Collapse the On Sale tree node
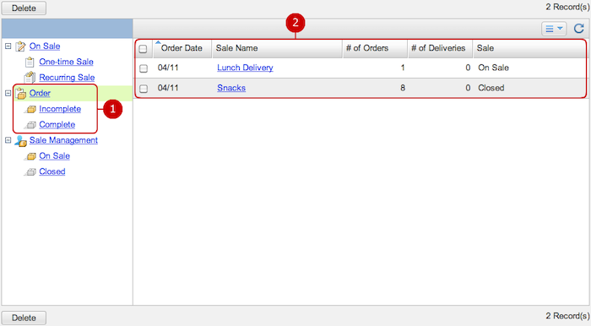 point(8,46)
